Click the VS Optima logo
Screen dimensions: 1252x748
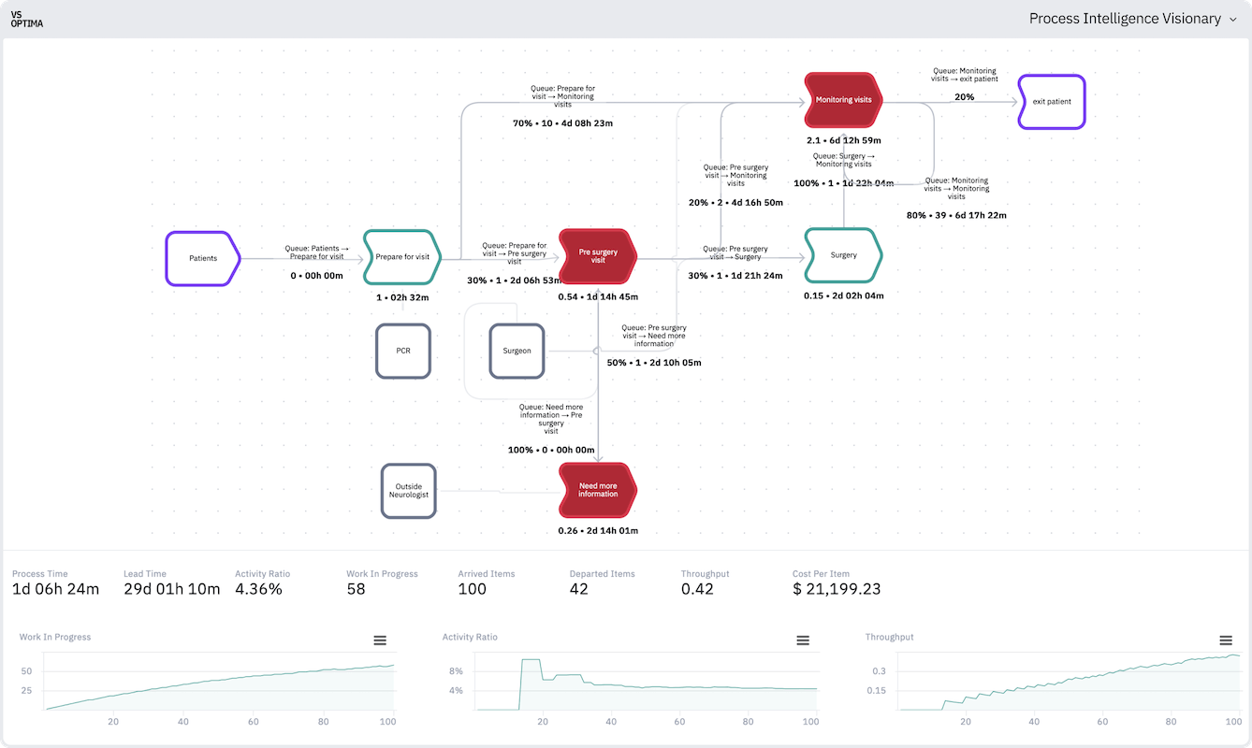(x=27, y=18)
